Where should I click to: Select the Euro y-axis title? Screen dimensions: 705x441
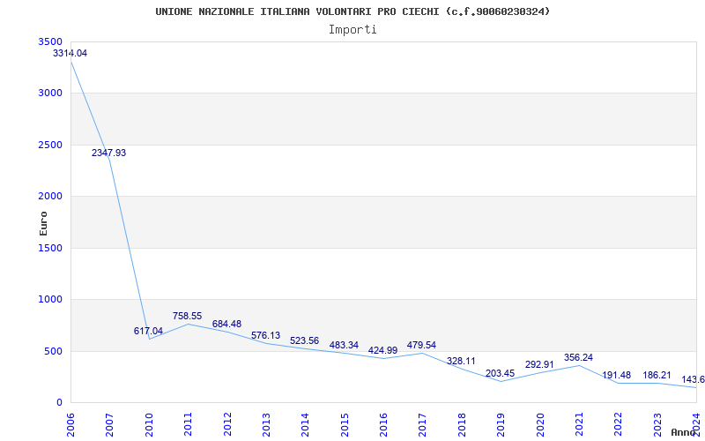[43, 224]
